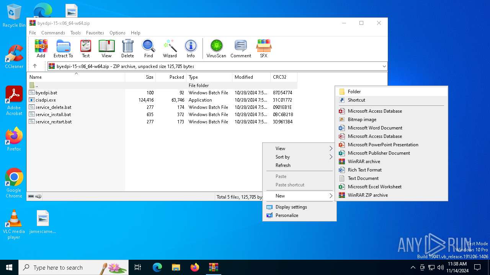Open Microsoft Edge in taskbar
490x275 pixels.
157,267
